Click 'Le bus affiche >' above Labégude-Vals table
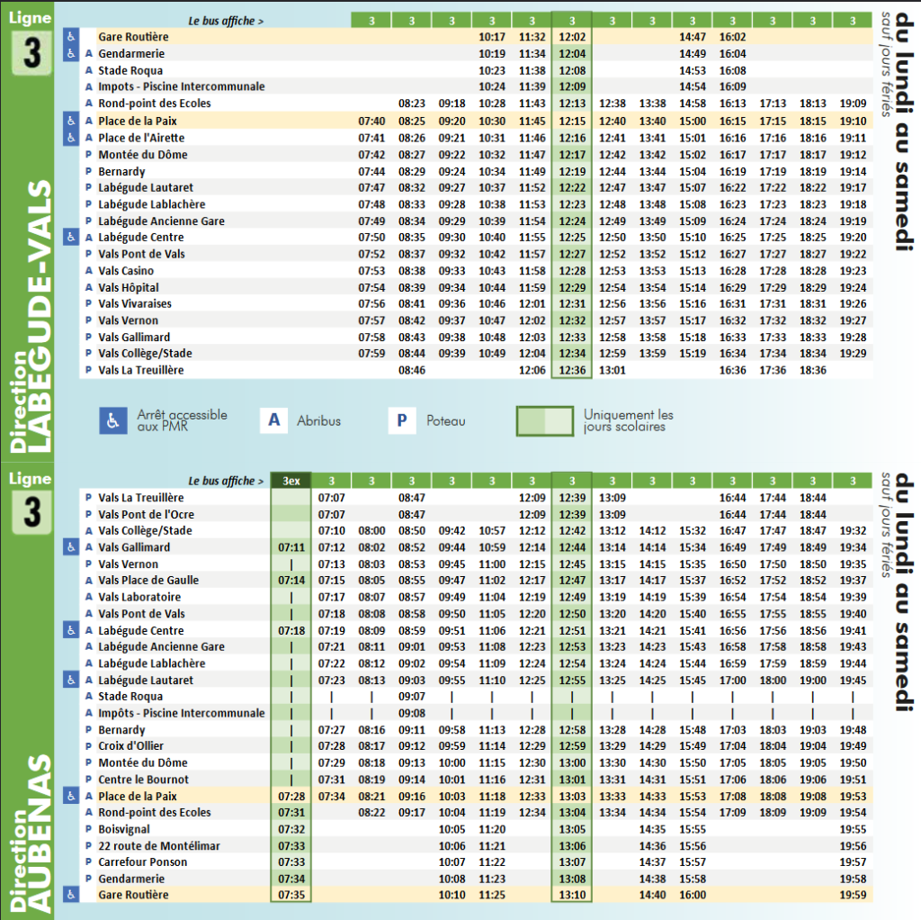921x920 pixels. click(x=226, y=22)
